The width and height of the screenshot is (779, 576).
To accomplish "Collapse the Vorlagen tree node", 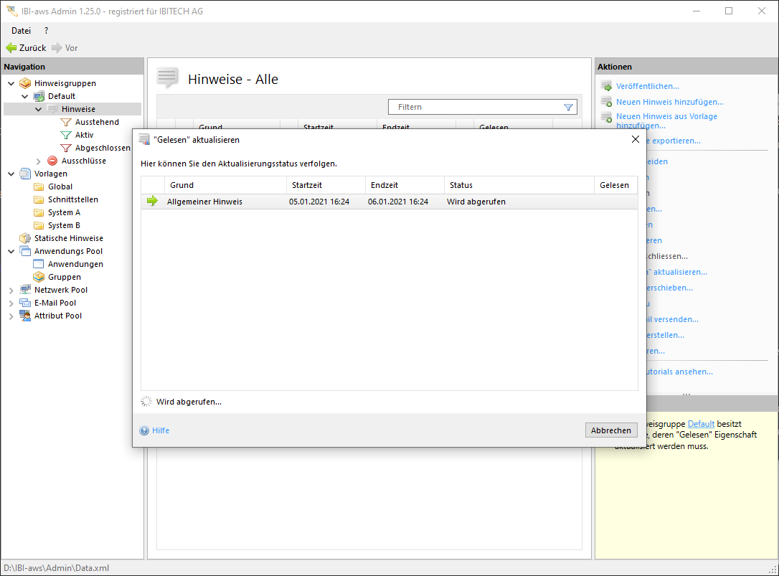I will click(x=11, y=174).
